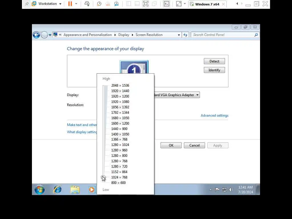Image resolution: width=292 pixels, height=219 pixels.
Task: Click the OK button
Action: (171, 145)
